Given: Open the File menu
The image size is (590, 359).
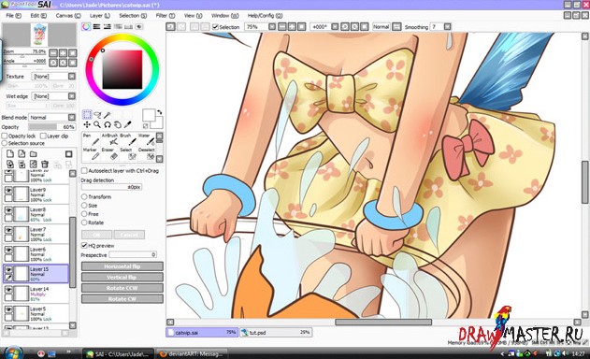Looking at the screenshot, I should pyautogui.click(x=13, y=16).
